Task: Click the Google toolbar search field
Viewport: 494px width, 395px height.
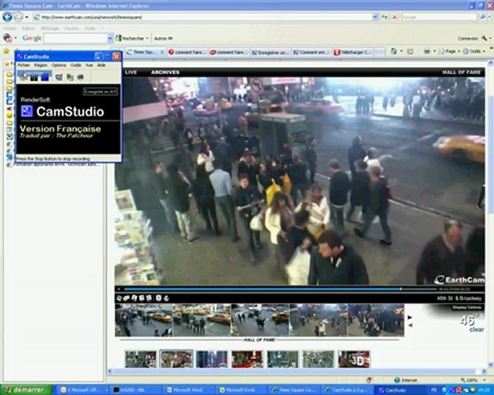Action: [x=76, y=38]
